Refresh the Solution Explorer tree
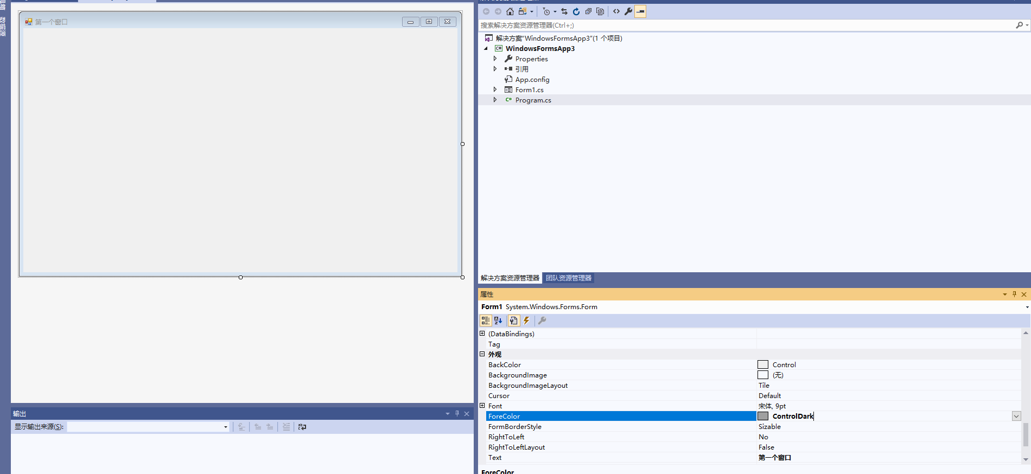 (576, 11)
